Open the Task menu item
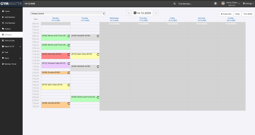The image size is (255, 135). click(6, 52)
